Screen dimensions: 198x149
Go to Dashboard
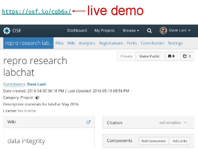pos(77,30)
